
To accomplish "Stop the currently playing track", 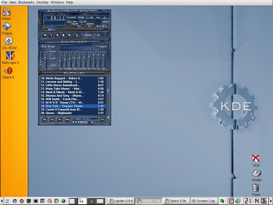I will pyautogui.click(x=63, y=35).
